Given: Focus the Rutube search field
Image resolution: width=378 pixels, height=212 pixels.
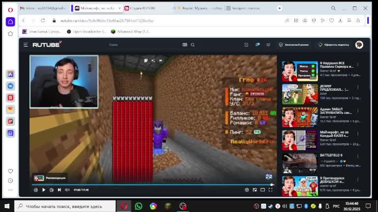Looking at the screenshot, I should (145, 45).
